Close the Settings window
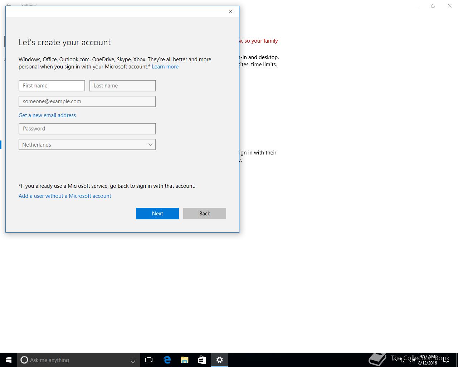The width and height of the screenshot is (458, 367). pyautogui.click(x=450, y=6)
